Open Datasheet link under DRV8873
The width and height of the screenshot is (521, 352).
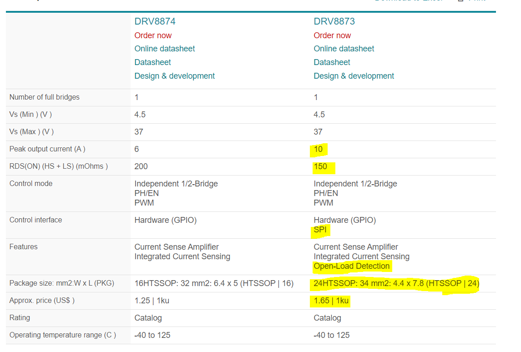pos(332,62)
